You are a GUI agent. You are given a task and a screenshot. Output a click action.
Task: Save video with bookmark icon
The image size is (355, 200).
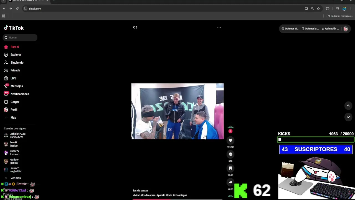pos(230,168)
